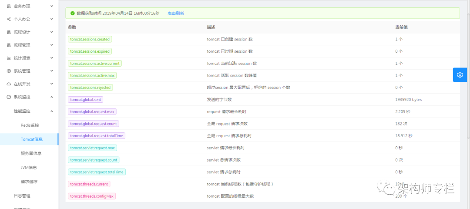Click description tomcat 配置的线程最大数

click(x=231, y=196)
